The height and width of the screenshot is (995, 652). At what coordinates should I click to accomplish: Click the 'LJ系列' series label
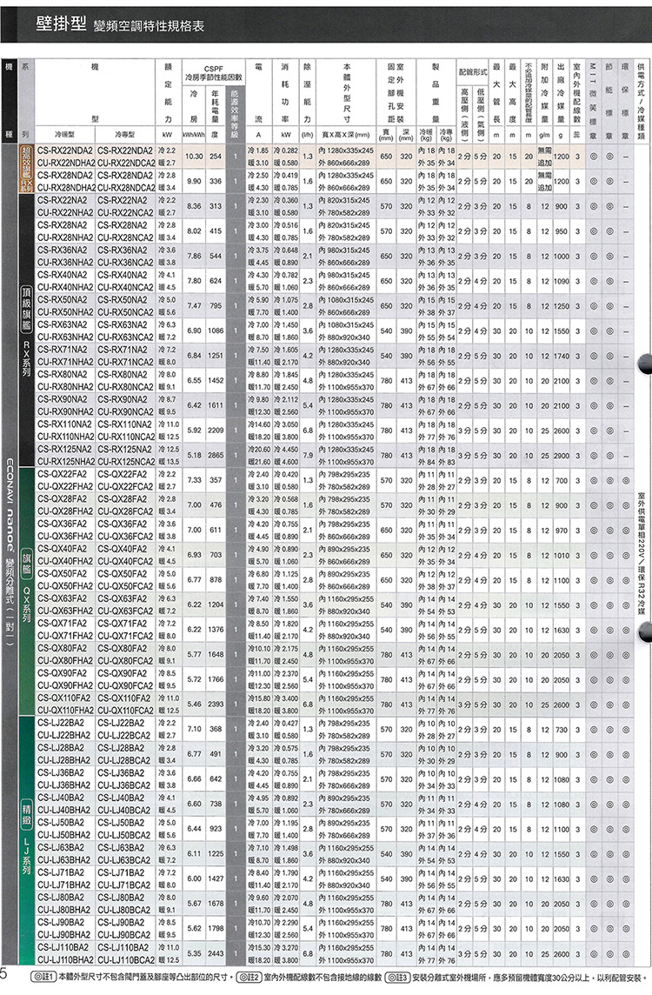pyautogui.click(x=27, y=855)
